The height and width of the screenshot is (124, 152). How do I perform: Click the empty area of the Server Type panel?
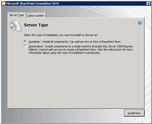(x=76, y=81)
